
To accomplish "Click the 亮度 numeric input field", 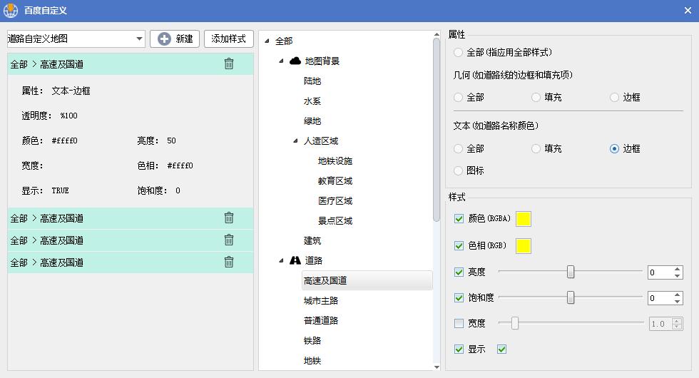I will tap(660, 272).
